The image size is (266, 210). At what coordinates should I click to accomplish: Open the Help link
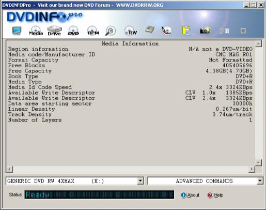click(215, 195)
